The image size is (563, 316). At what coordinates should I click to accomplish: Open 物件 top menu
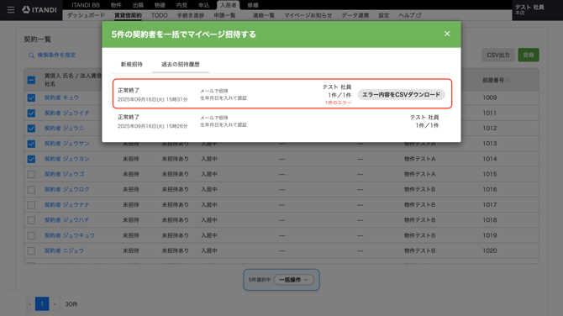tap(116, 5)
